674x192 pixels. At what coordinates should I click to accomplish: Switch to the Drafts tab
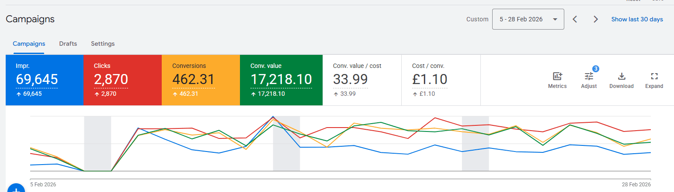(x=68, y=44)
